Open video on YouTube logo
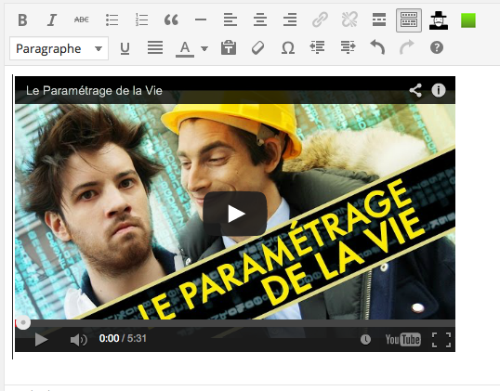Viewport: 500px width, 391px height. [402, 339]
